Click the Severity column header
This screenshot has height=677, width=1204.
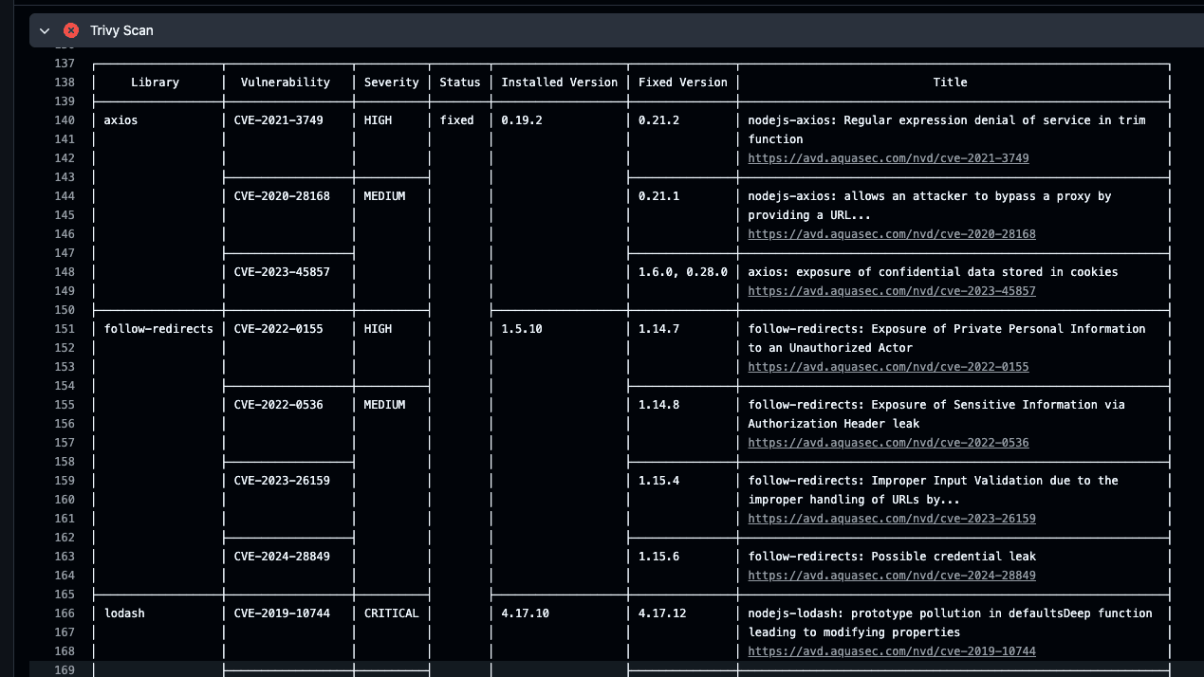coord(392,82)
